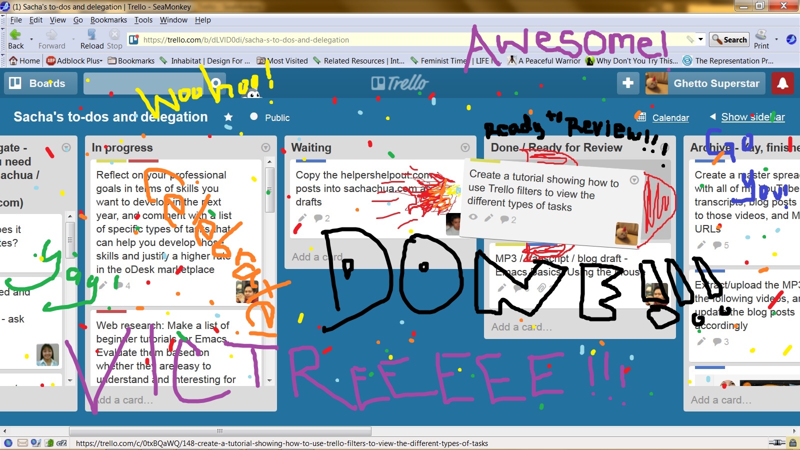The image size is (800, 450).
Task: Open A Peaceful Warrior bookmark
Action: tap(544, 60)
